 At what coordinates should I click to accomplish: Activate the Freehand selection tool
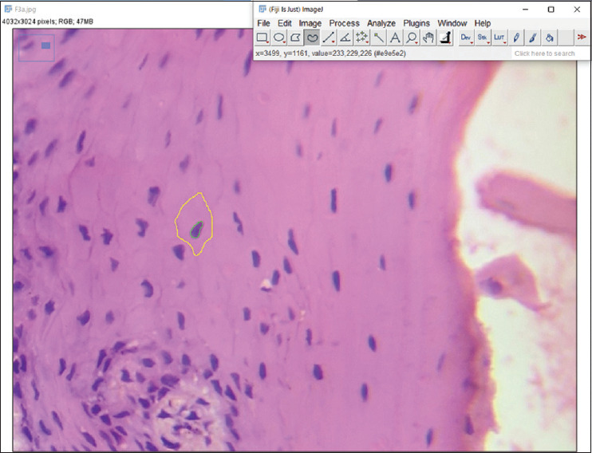312,37
